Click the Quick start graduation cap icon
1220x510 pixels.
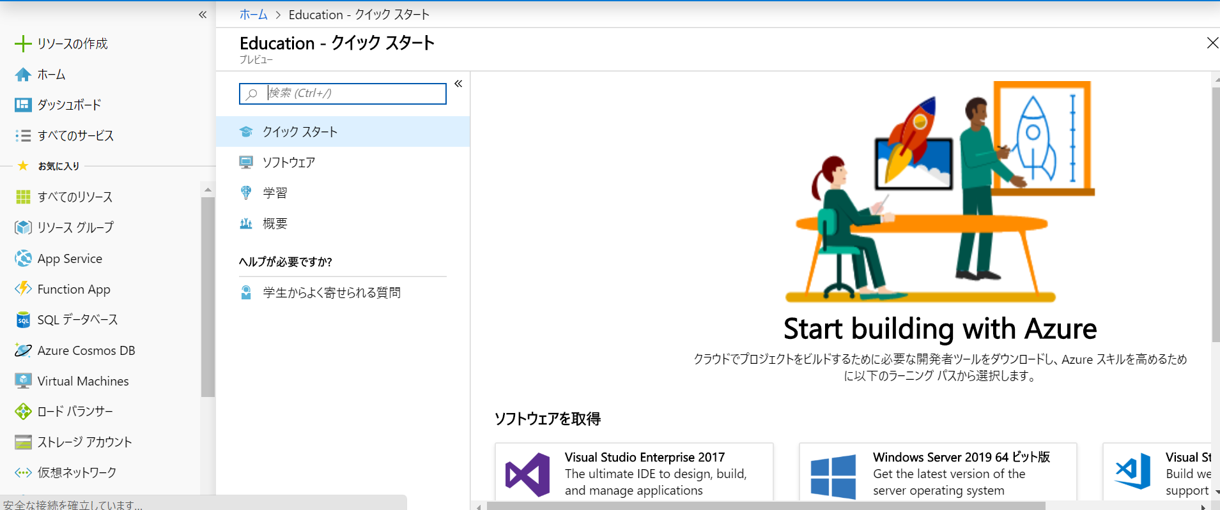[x=246, y=131]
